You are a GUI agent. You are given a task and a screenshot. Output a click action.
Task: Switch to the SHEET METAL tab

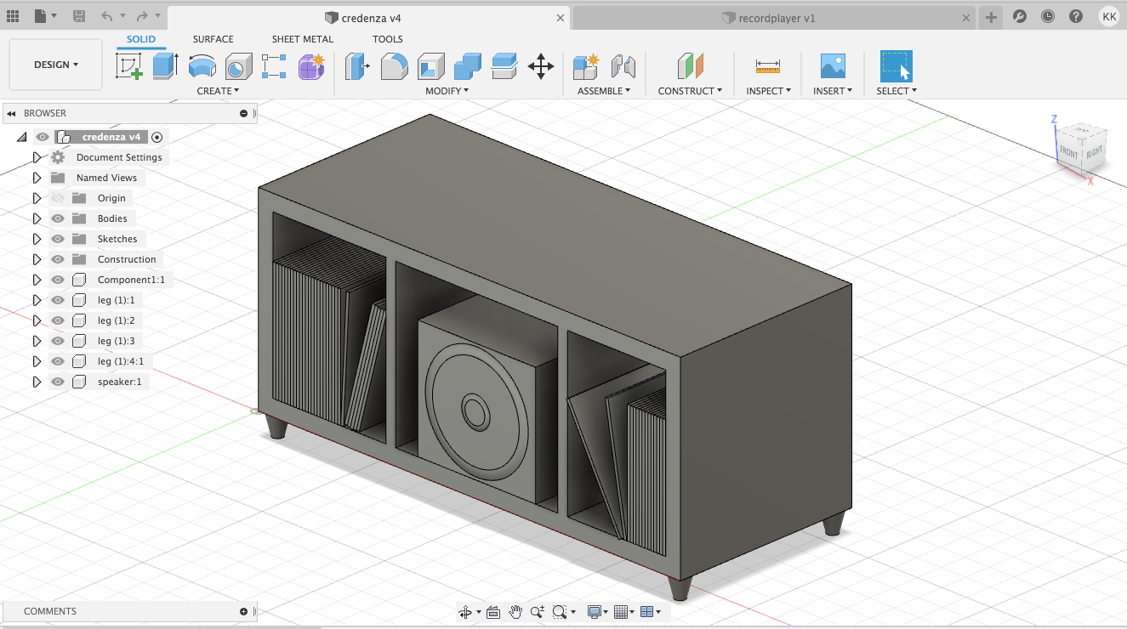click(x=303, y=39)
